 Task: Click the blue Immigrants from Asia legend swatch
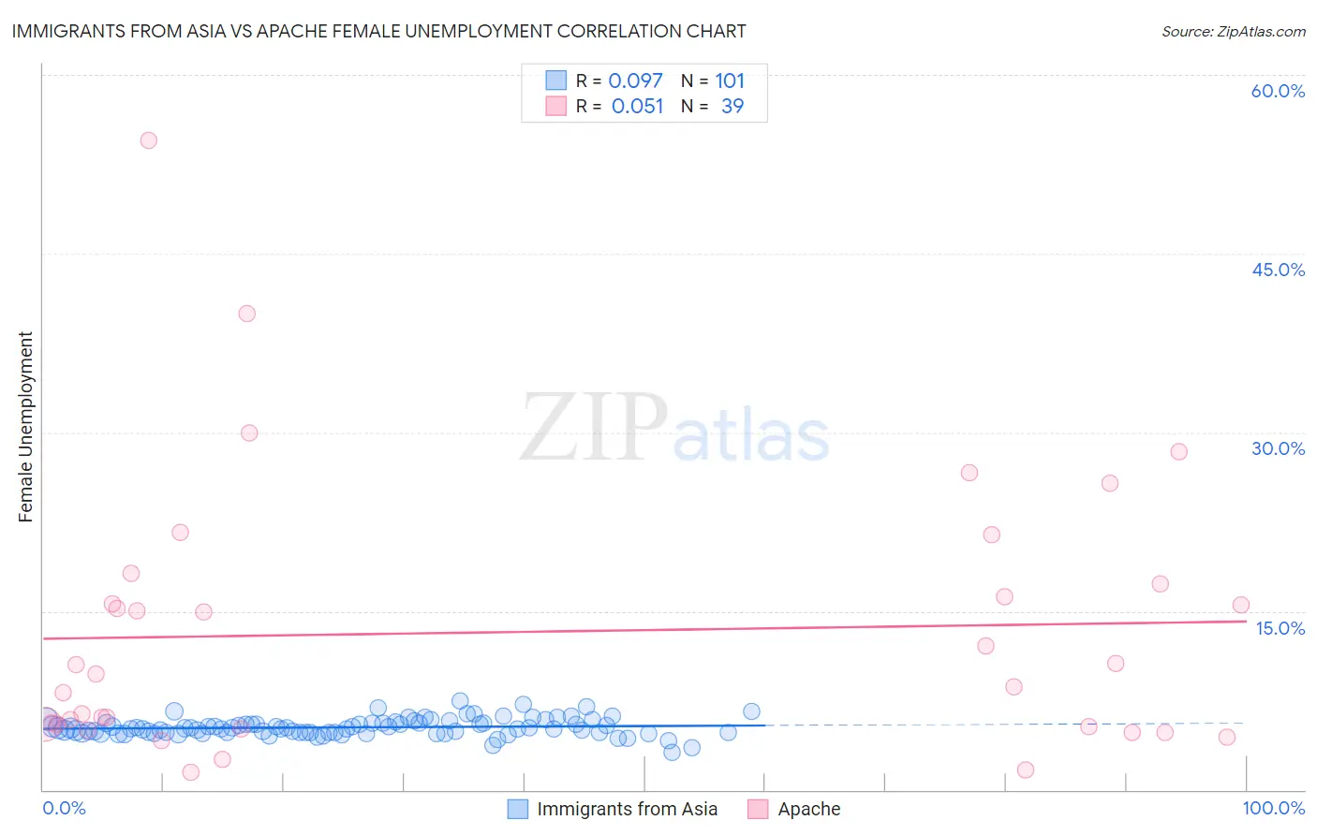pos(518,809)
